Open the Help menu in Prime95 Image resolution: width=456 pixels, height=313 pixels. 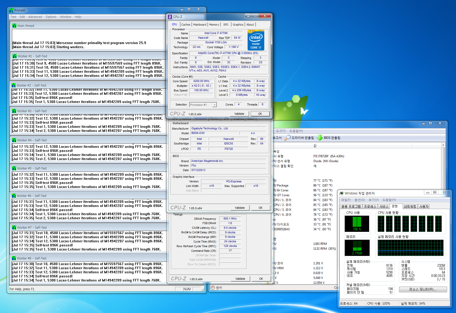click(78, 17)
